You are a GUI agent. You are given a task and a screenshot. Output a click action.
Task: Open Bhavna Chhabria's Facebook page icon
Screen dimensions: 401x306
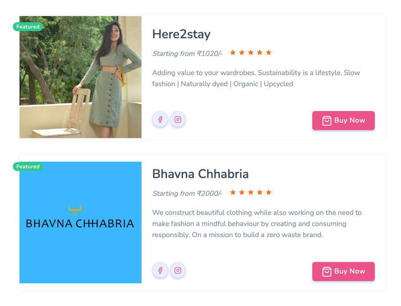click(x=160, y=270)
